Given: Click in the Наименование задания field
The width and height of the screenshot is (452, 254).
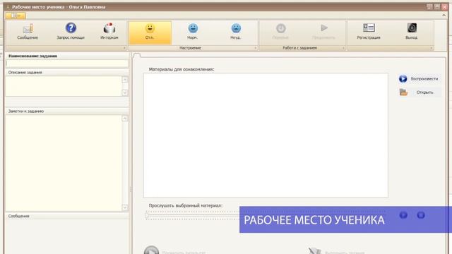Looking at the screenshot, I should pos(67,63).
